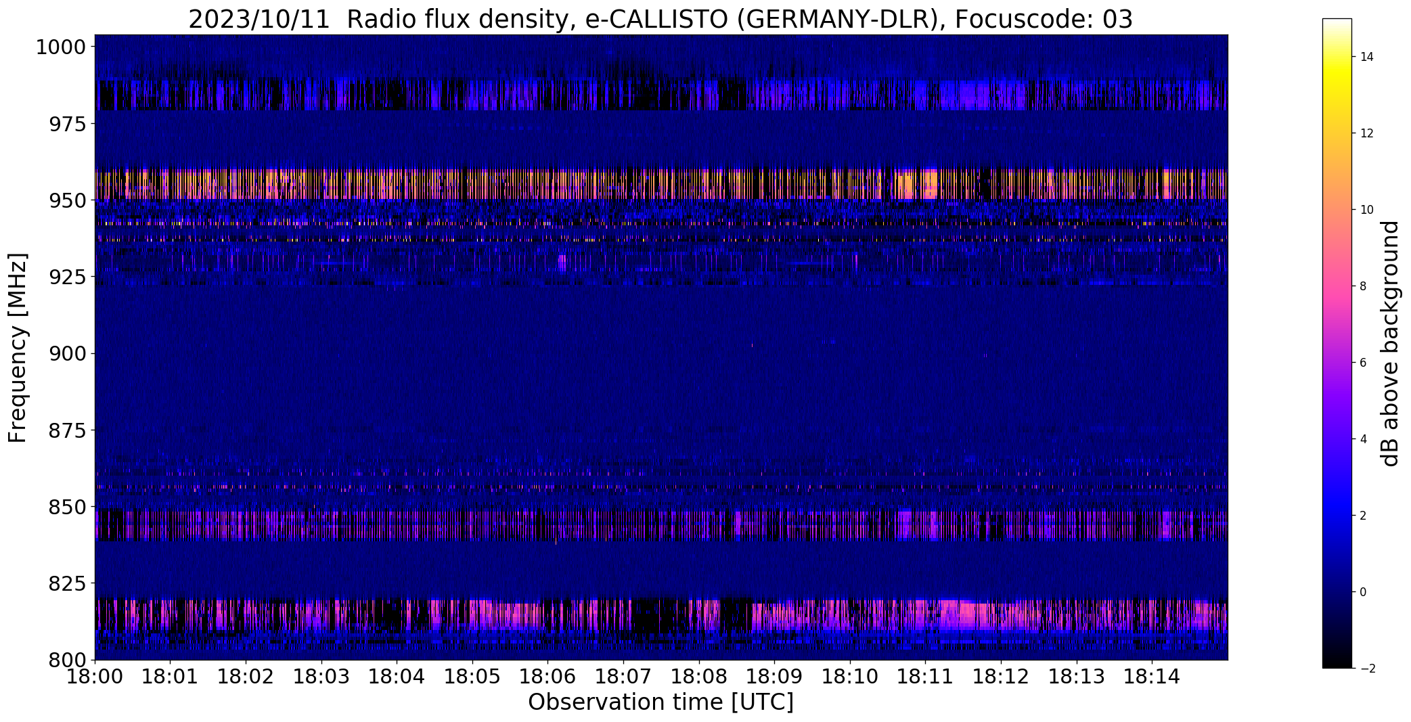Select the 950 MHz frequency tick label

(67, 201)
